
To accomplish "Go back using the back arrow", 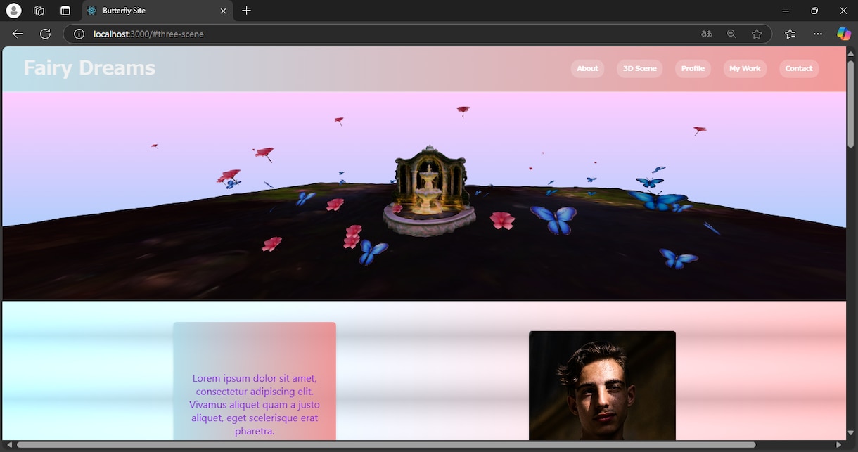I will pyautogui.click(x=17, y=33).
